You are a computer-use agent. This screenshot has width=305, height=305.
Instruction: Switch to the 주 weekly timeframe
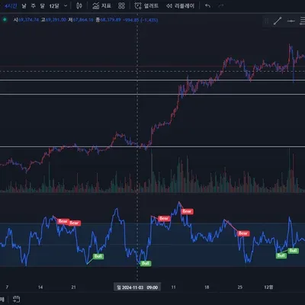(x=33, y=5)
